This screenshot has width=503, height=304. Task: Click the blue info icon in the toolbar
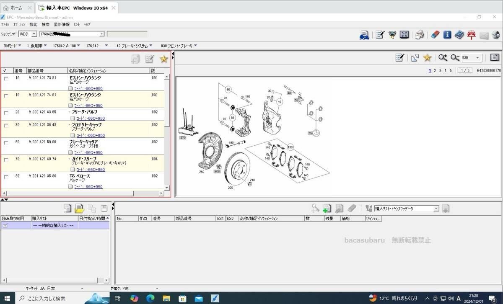[x=447, y=34]
